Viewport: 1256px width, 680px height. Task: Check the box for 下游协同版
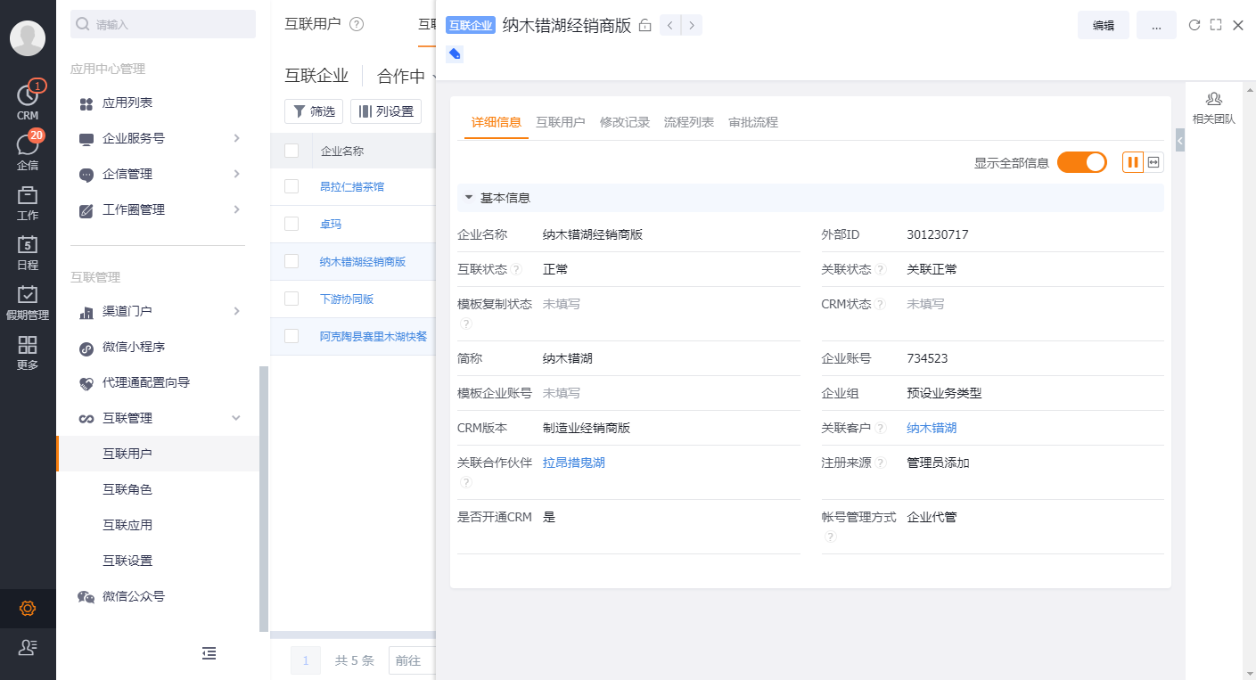click(291, 299)
